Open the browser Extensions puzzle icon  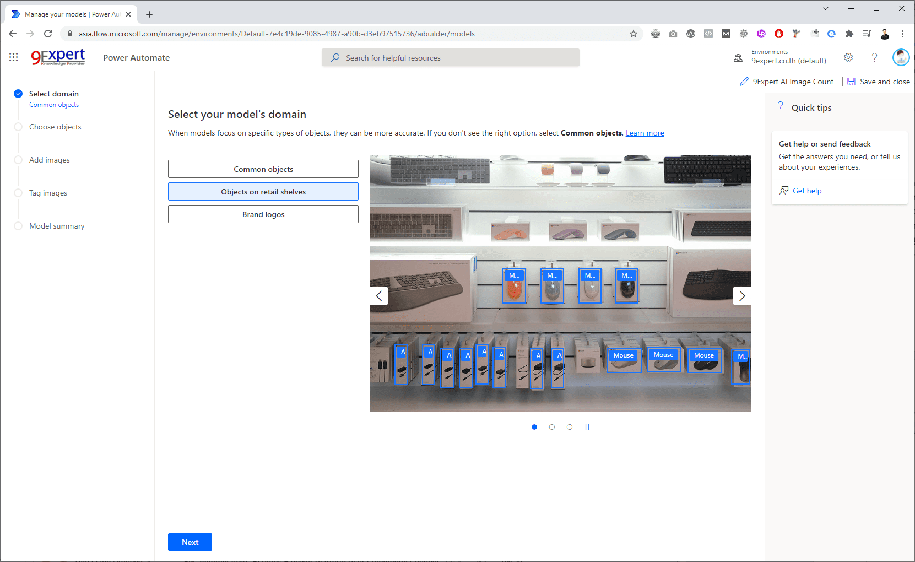tap(849, 34)
